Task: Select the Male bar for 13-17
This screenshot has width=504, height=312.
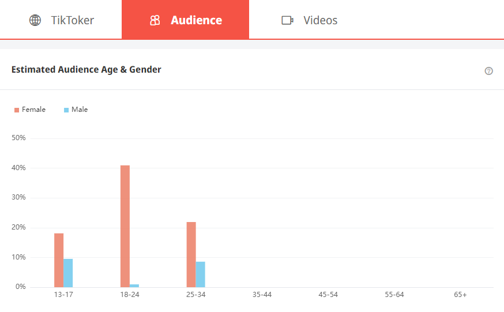Action: (x=68, y=273)
